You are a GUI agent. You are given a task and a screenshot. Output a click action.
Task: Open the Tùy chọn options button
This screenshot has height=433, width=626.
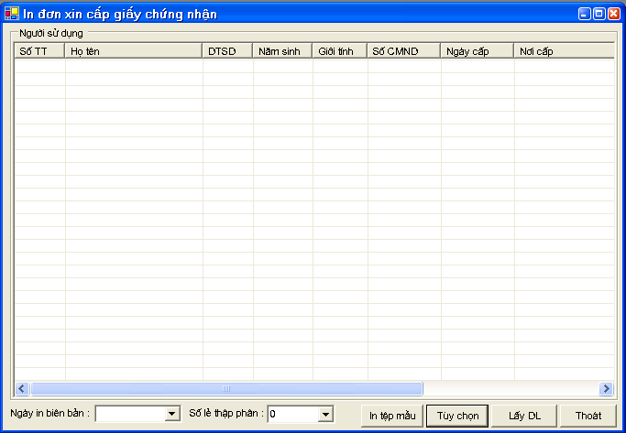457,416
